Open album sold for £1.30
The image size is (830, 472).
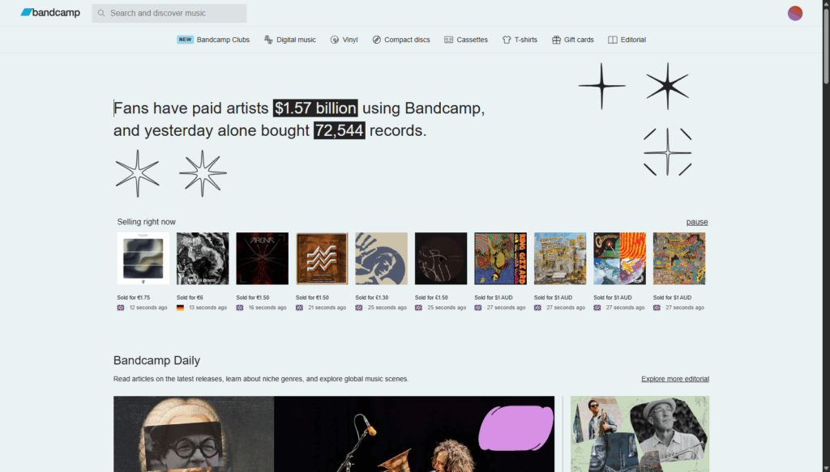(x=382, y=258)
